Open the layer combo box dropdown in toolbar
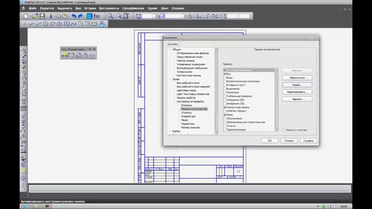 182,16
